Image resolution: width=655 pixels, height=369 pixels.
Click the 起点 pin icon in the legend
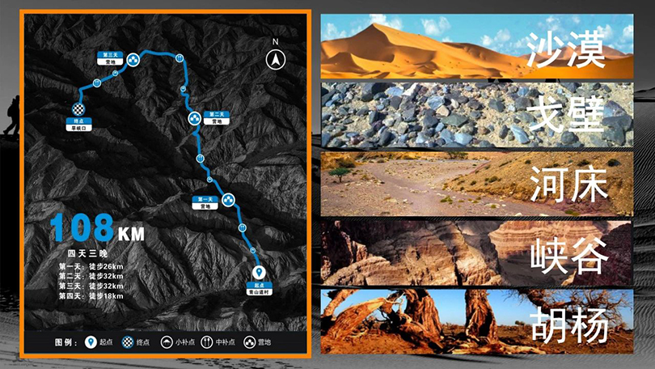coord(91,342)
